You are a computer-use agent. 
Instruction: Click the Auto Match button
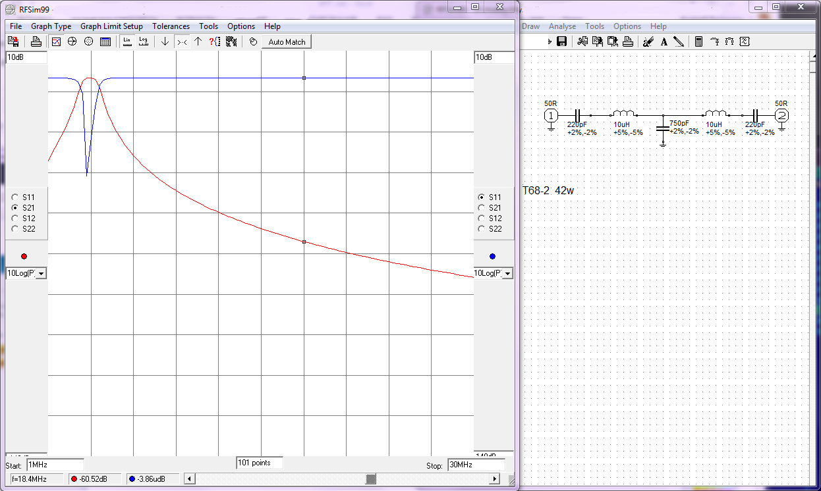pyautogui.click(x=287, y=41)
